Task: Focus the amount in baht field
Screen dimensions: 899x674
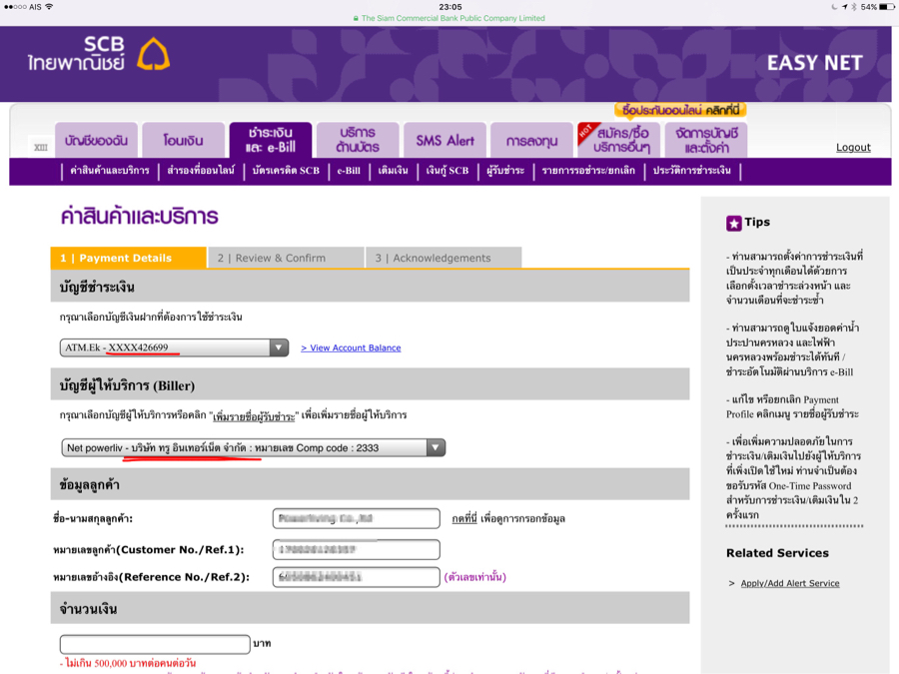Action: tap(155, 644)
